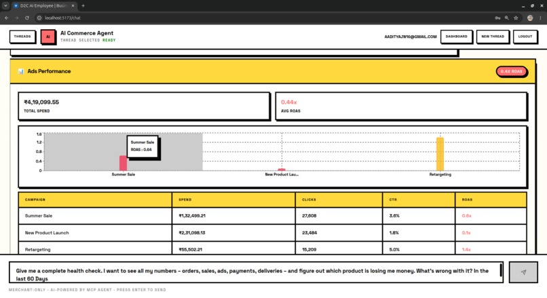Click the 3.6% CTR value

(394, 216)
